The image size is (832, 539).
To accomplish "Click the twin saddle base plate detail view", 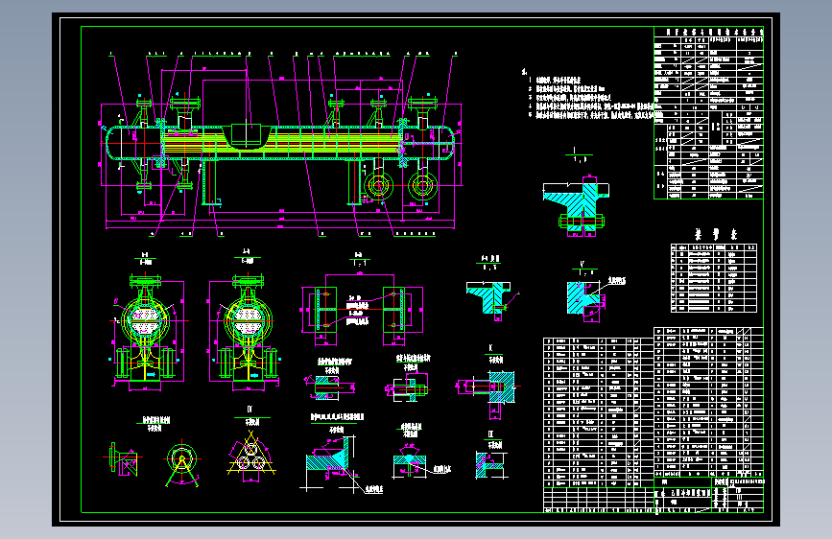I will [362, 310].
